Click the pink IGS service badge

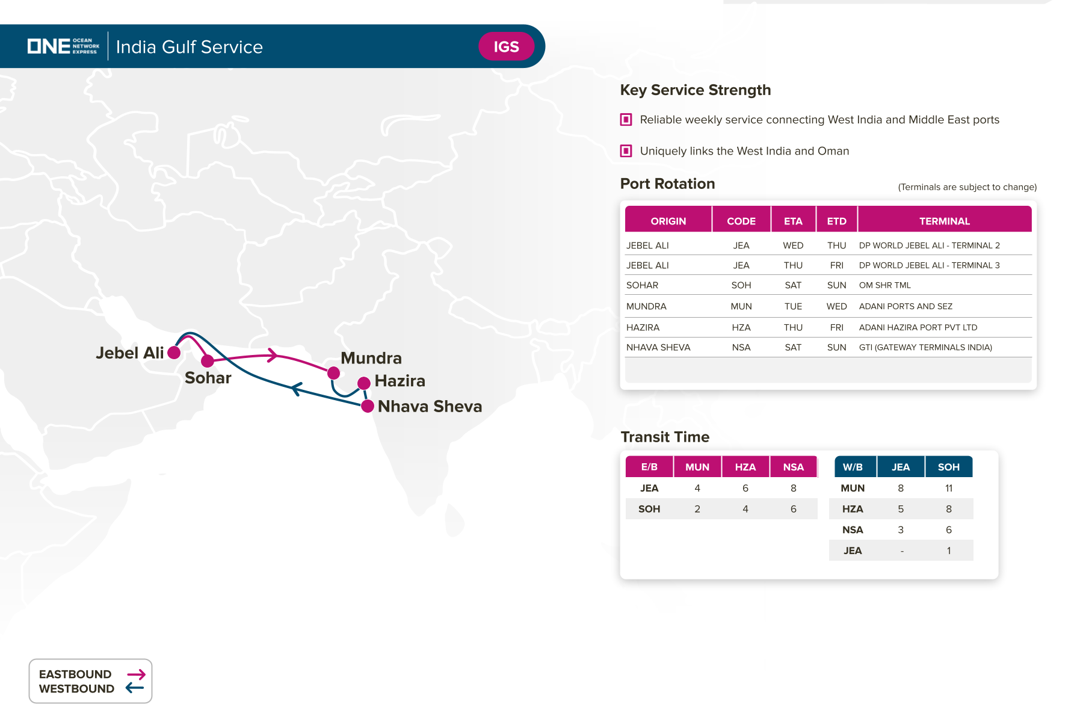pos(506,47)
